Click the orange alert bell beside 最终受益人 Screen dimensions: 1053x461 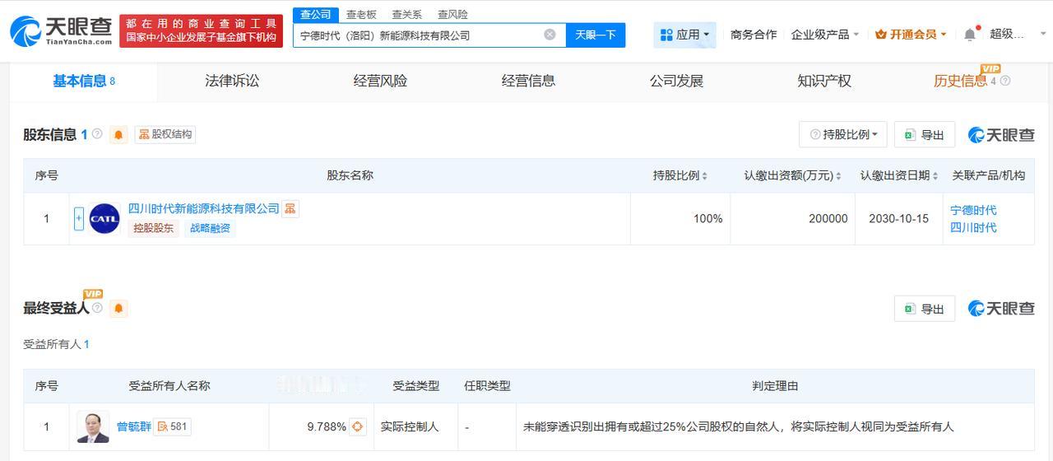tap(119, 309)
